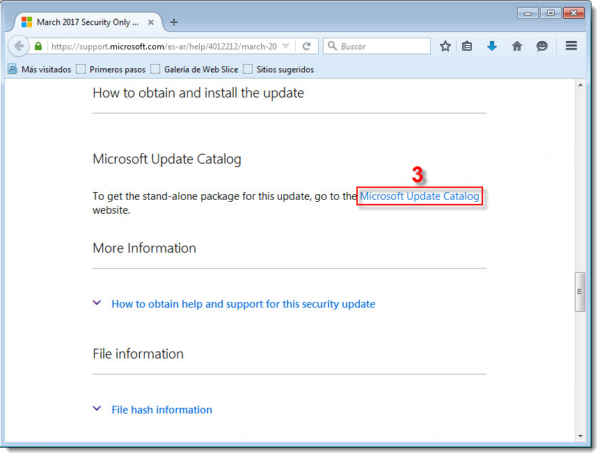This screenshot has height=458, width=602.
Task: Expand the help and support chevron
Action: 97,303
